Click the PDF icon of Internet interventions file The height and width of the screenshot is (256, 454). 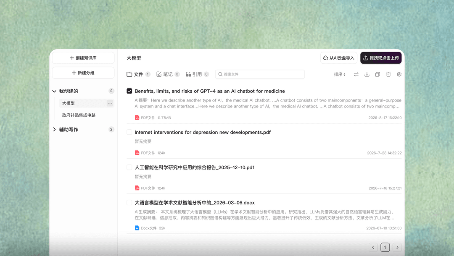[137, 153]
